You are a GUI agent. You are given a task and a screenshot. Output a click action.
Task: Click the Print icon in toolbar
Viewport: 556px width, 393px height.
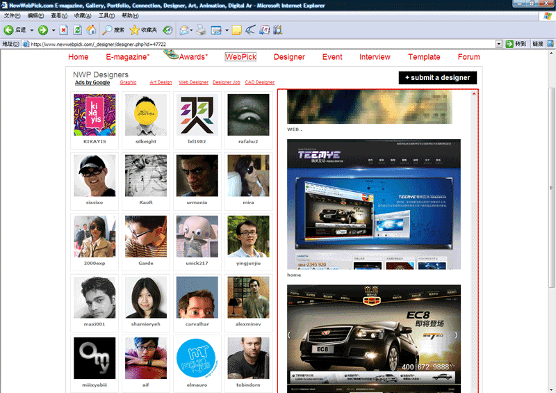coord(201,30)
